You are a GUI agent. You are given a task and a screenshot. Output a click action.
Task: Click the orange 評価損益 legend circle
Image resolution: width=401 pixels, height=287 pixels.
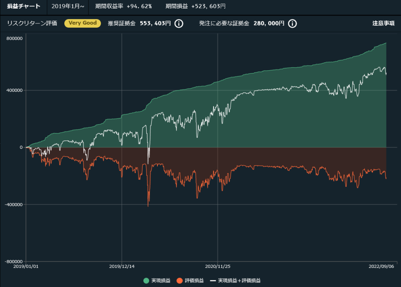coord(180,280)
